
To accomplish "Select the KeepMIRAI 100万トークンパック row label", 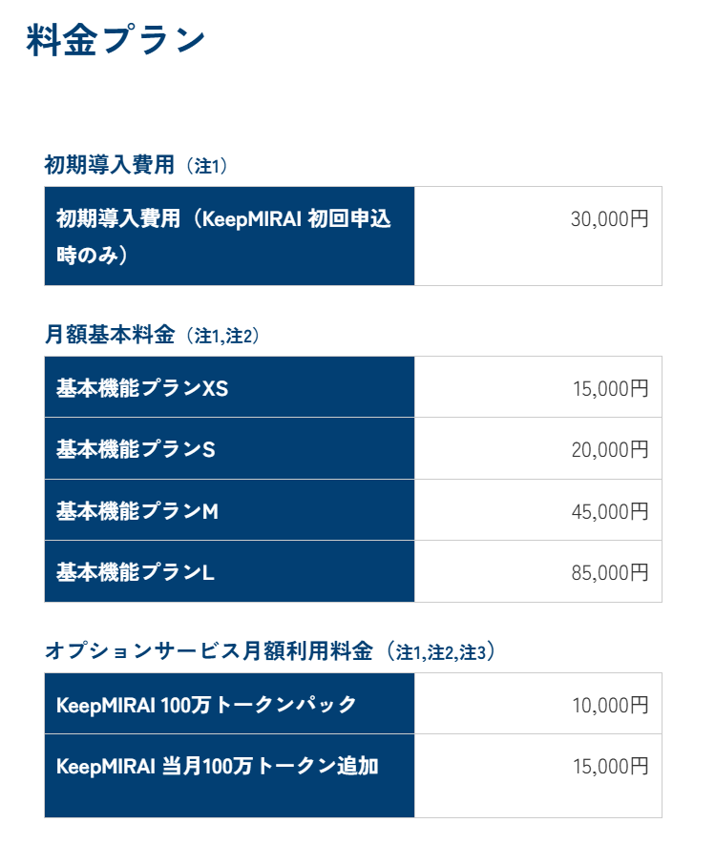I will [x=206, y=705].
